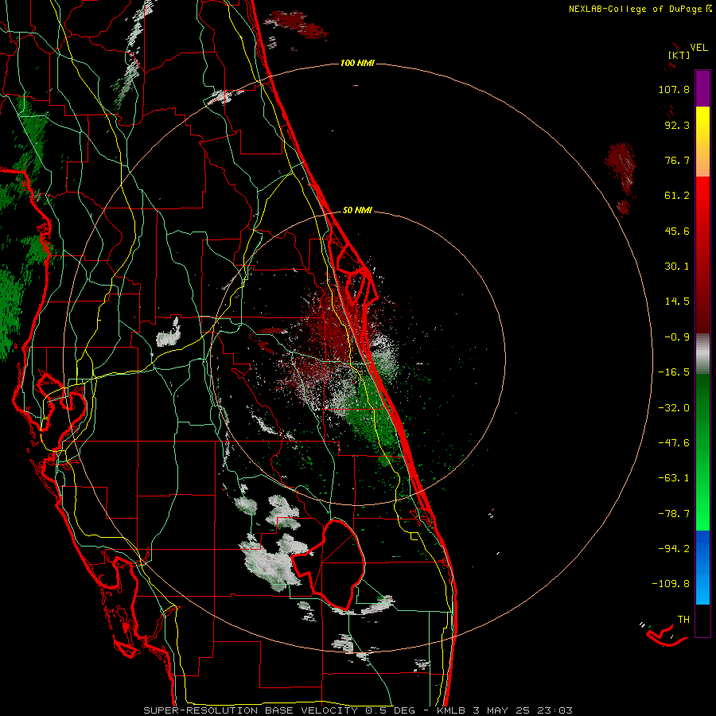
Task: Click the blue segment of the velocity color bar
Action: click(702, 567)
